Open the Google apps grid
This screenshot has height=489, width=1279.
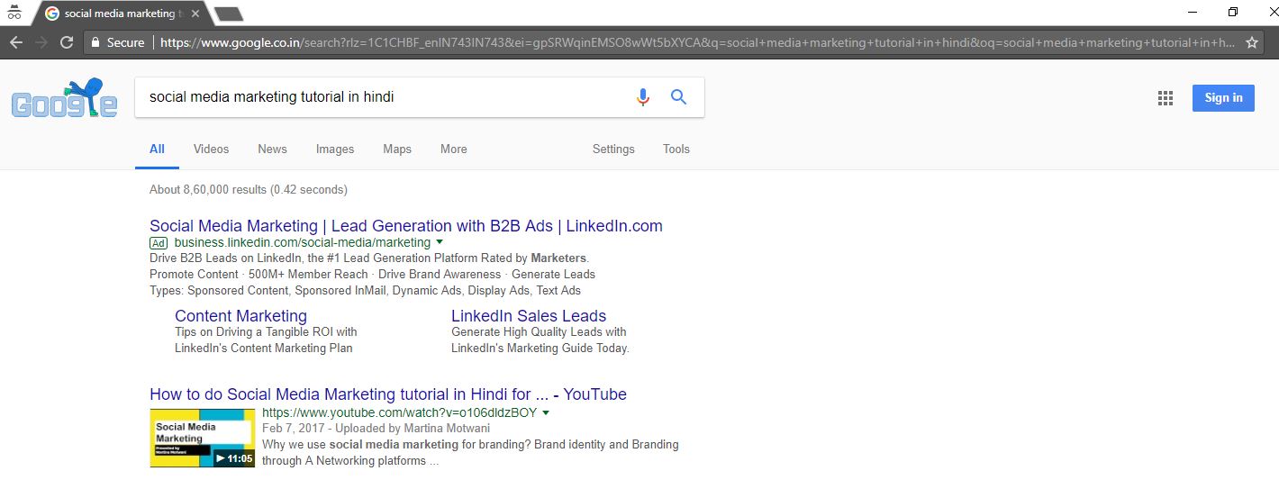(1166, 98)
